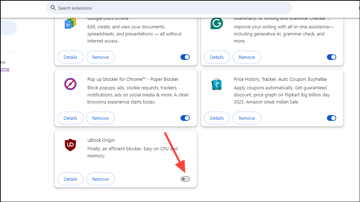This screenshot has width=360, height=202.
Task: Click the Google Docs Offline icon
Action: (70, 23)
